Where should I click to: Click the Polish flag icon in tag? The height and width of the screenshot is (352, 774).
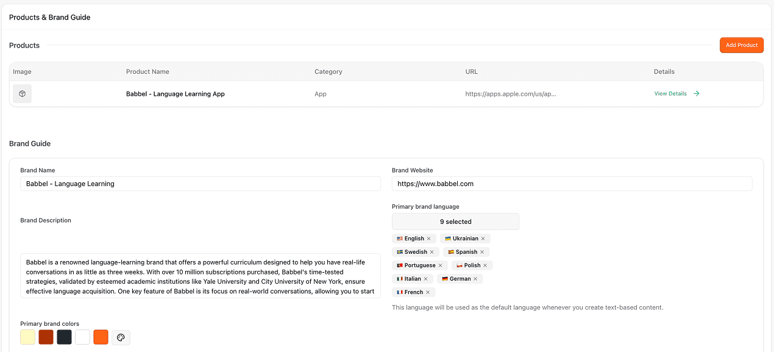tap(460, 265)
